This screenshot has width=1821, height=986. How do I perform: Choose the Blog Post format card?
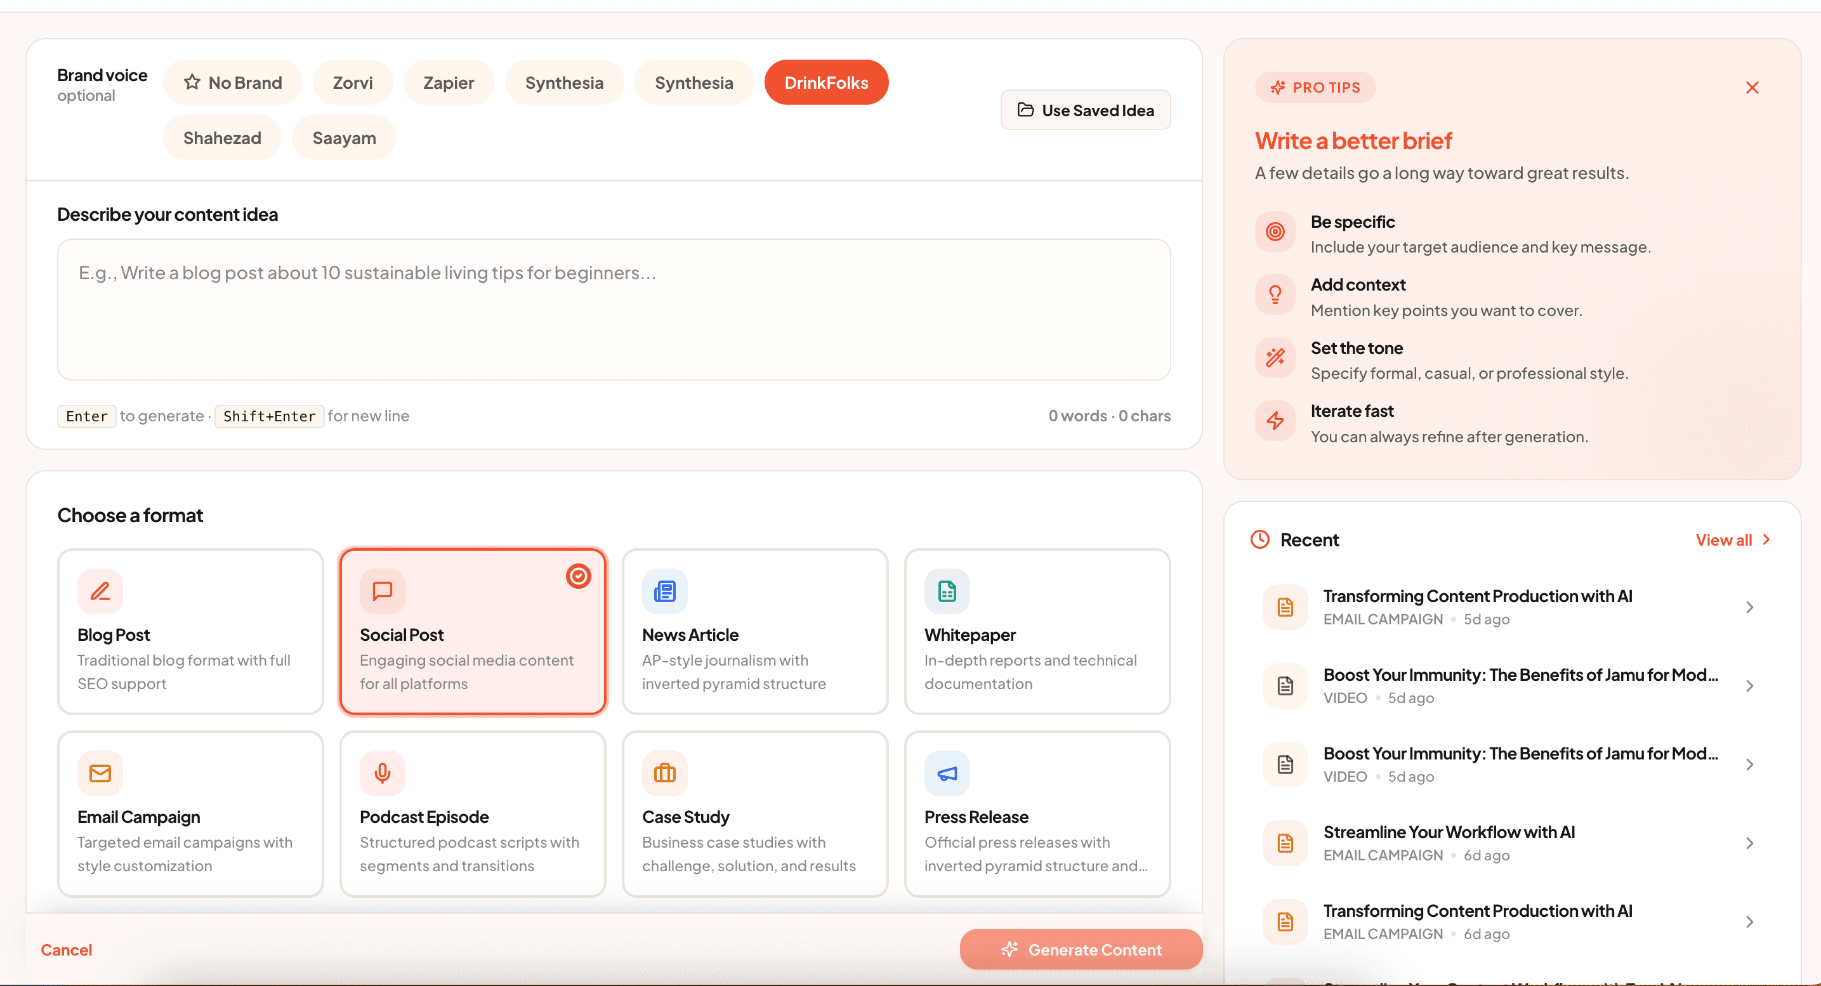pos(190,632)
